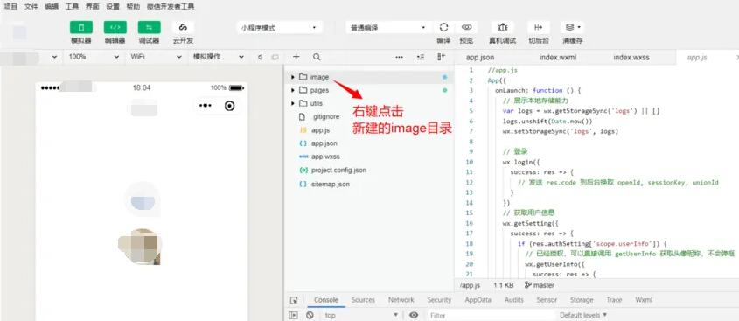
Task: Click the 切后台 switch background icon
Action: 539,27
